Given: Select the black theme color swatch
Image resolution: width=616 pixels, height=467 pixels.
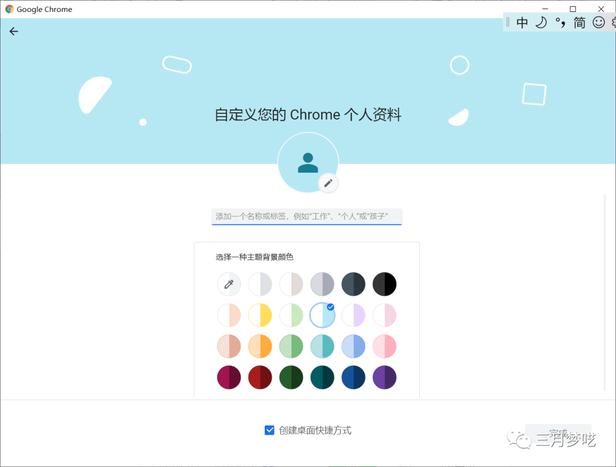Looking at the screenshot, I should pos(384,284).
